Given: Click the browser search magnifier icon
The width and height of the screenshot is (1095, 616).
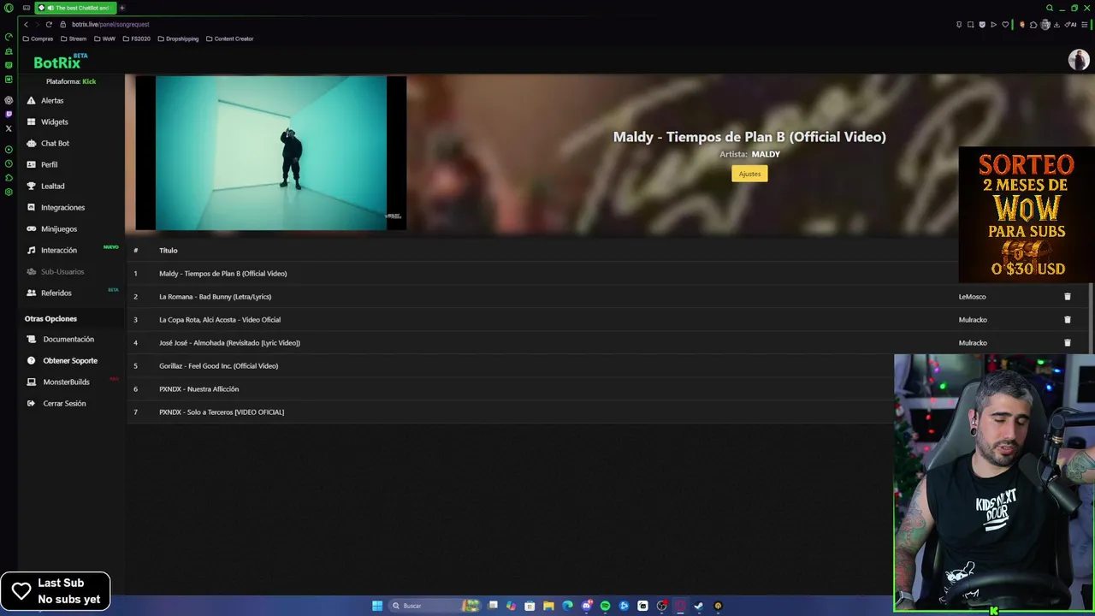Looking at the screenshot, I should (x=1050, y=8).
